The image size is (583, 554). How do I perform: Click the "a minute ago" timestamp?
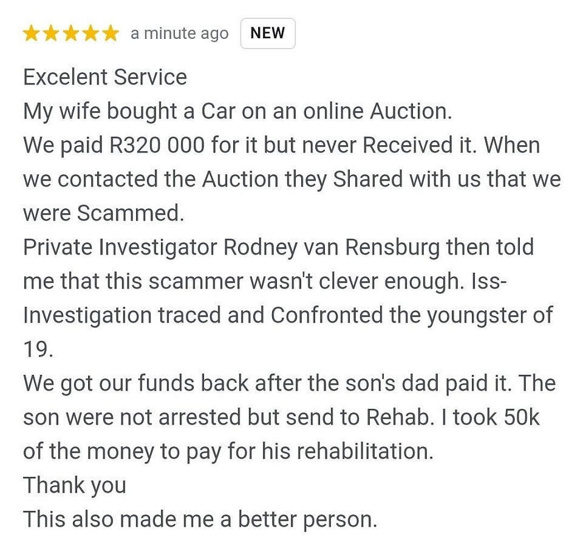180,33
